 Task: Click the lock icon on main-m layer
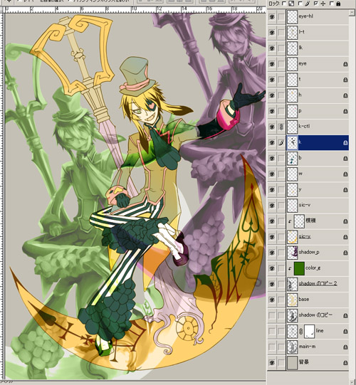pyautogui.click(x=345, y=347)
